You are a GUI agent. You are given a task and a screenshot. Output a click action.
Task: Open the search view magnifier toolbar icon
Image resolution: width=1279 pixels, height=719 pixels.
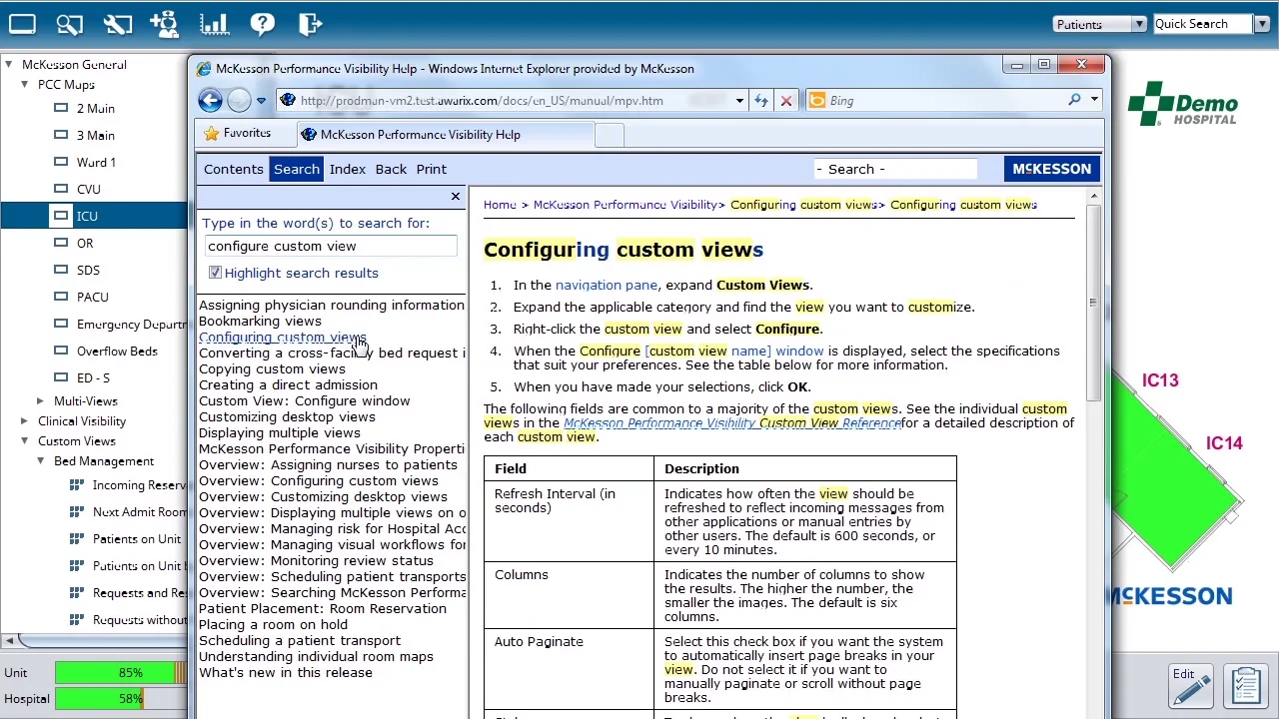coord(70,23)
